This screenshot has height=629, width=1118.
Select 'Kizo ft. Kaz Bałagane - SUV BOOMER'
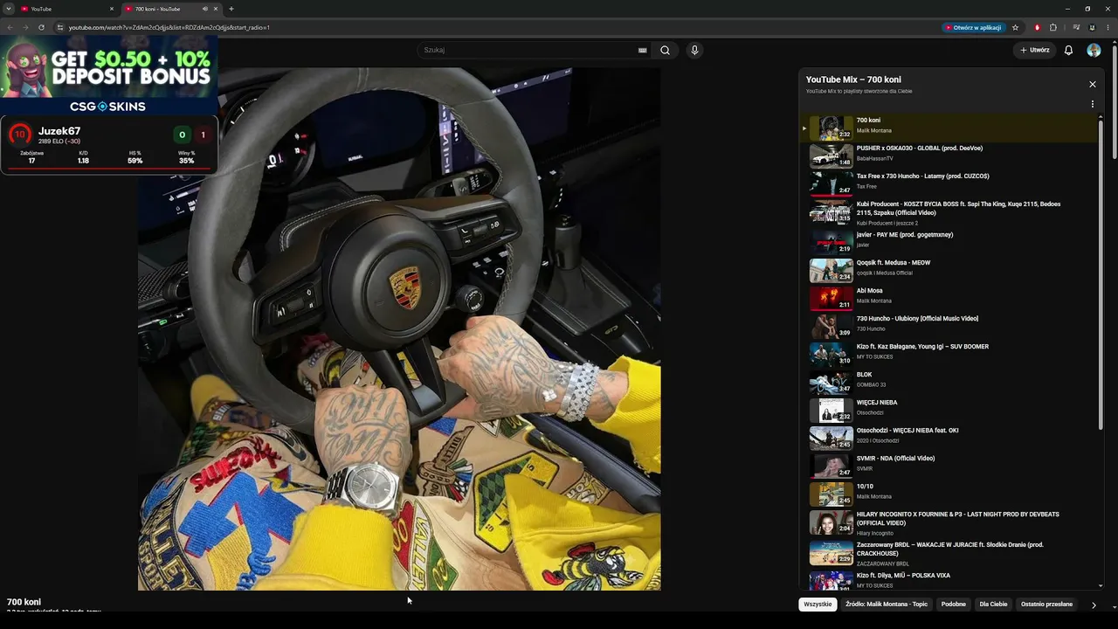tap(948, 354)
